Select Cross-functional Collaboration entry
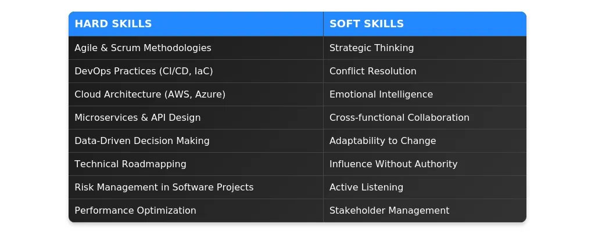The height and width of the screenshot is (234, 595). [x=425, y=117]
